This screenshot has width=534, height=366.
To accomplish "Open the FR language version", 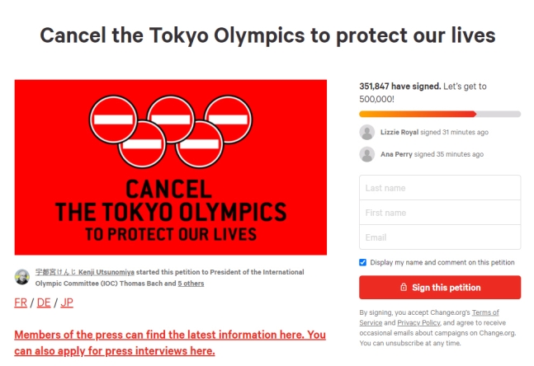I will 21,303.
